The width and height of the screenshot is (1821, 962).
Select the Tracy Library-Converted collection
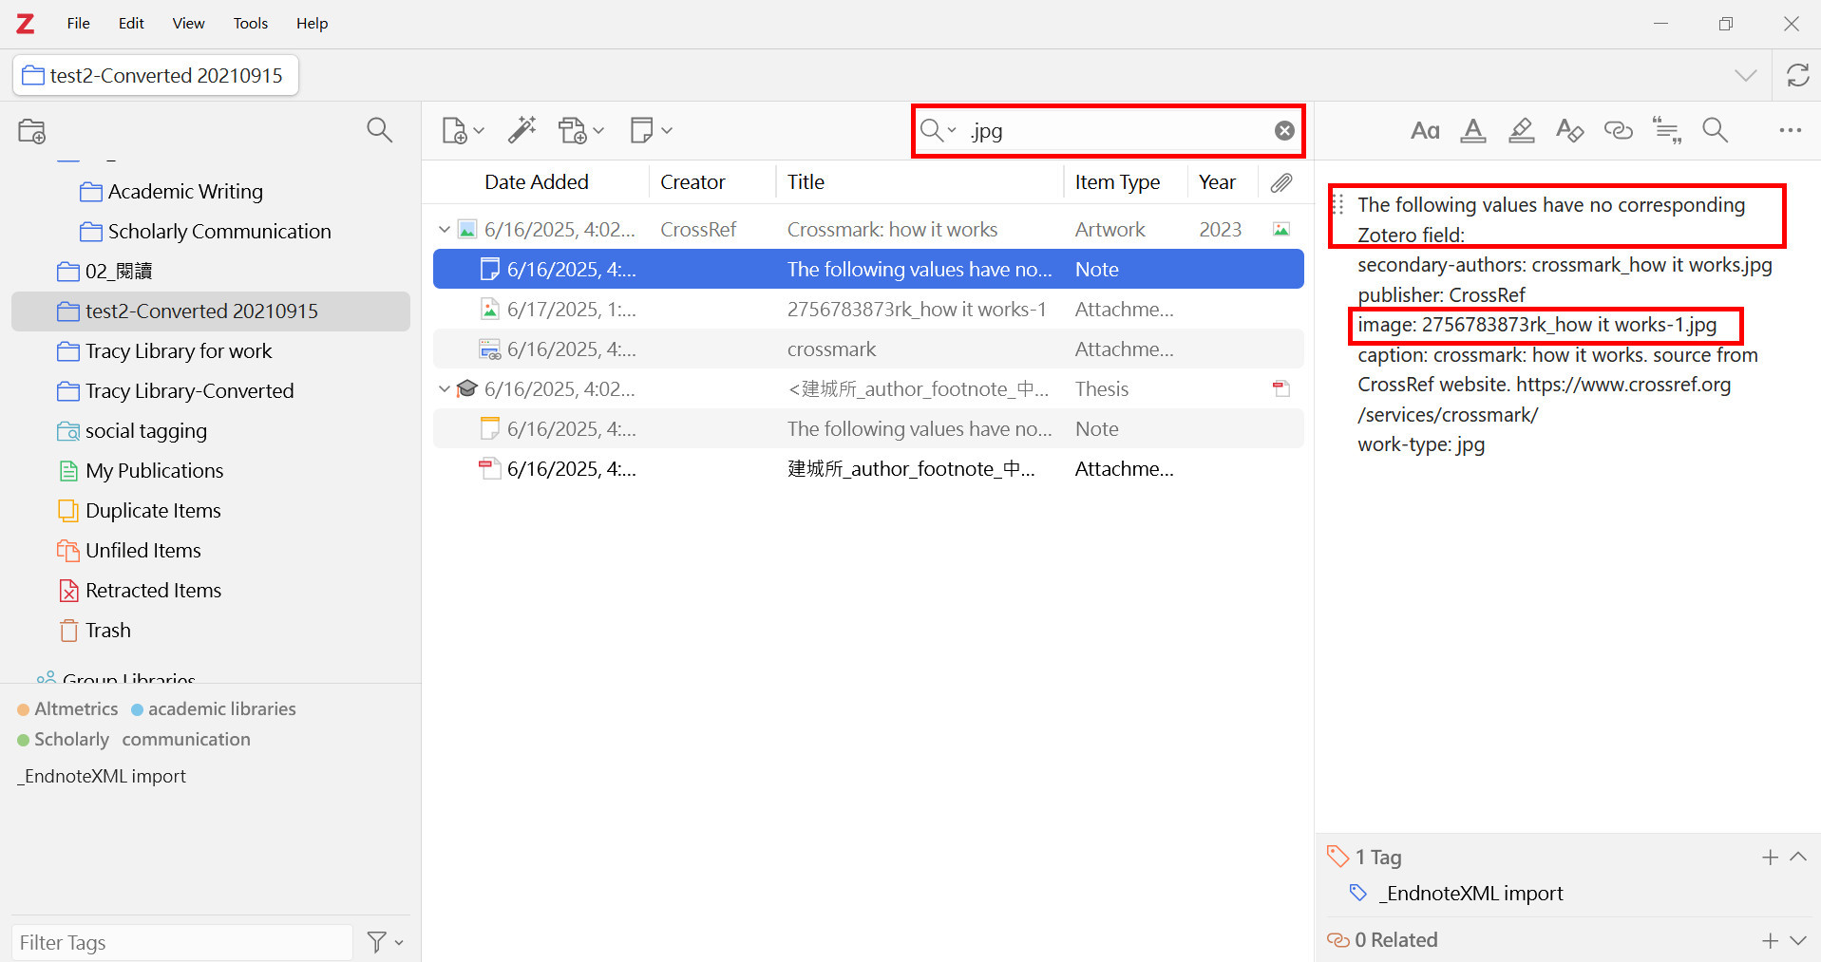(x=189, y=391)
